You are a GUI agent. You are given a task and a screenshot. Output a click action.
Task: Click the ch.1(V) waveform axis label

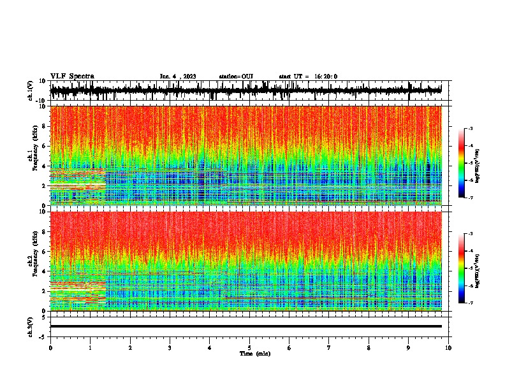tap(31, 90)
